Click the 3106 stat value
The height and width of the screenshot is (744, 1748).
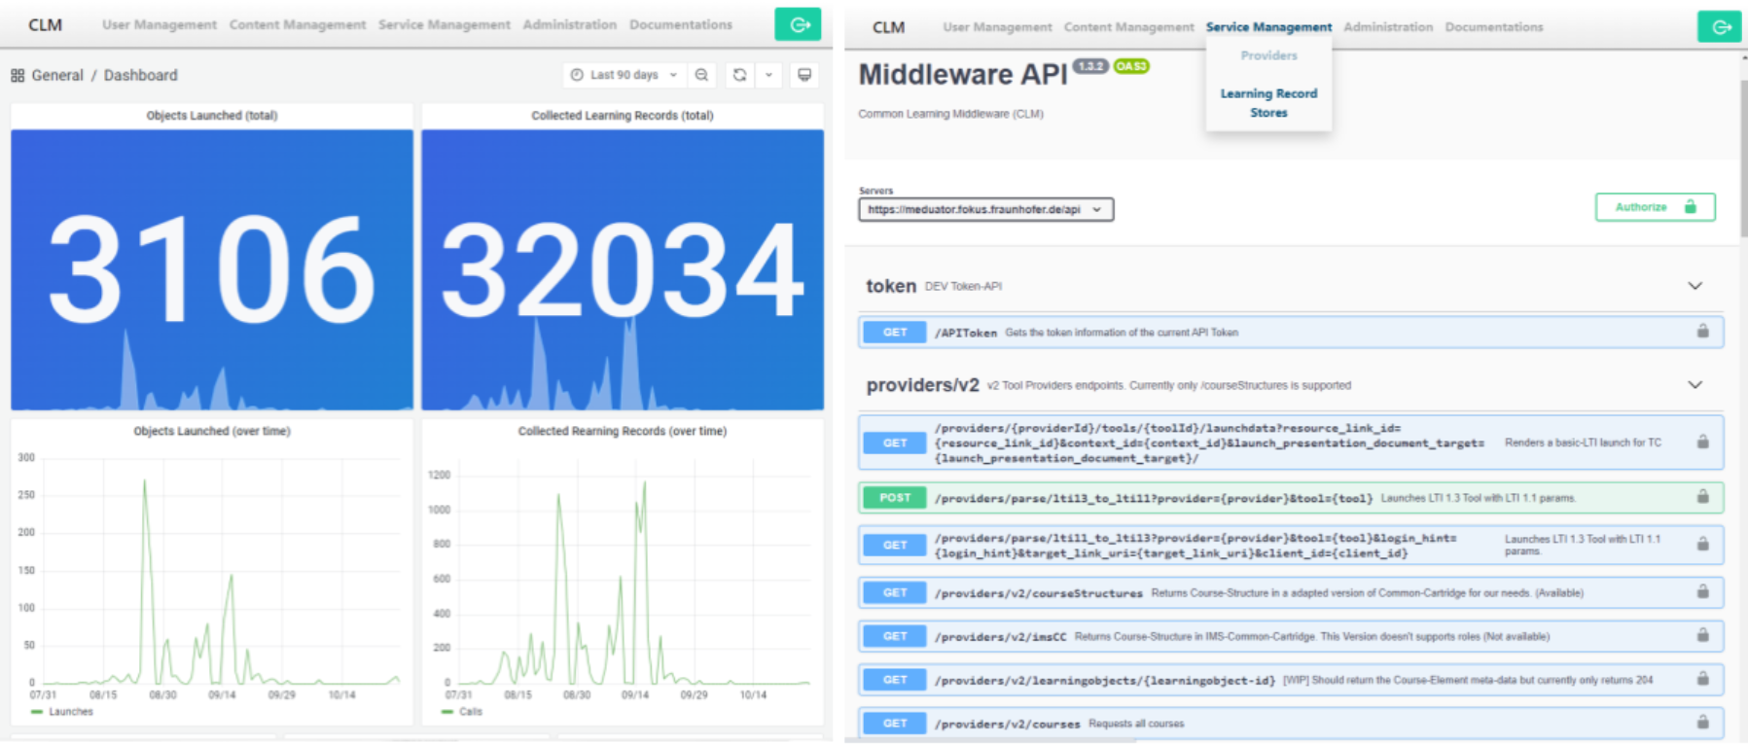(212, 269)
